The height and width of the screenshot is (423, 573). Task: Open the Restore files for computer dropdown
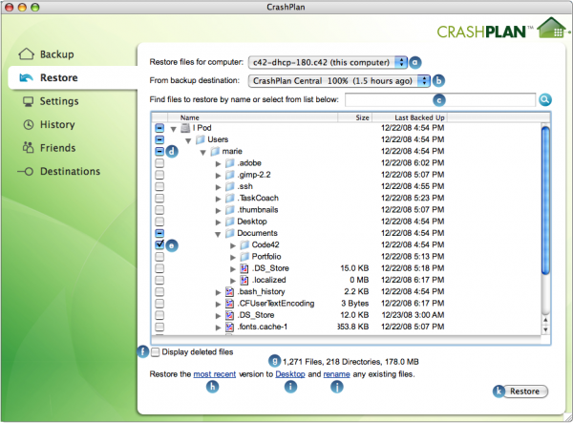coord(328,62)
